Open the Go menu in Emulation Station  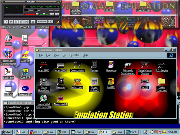tap(64, 55)
